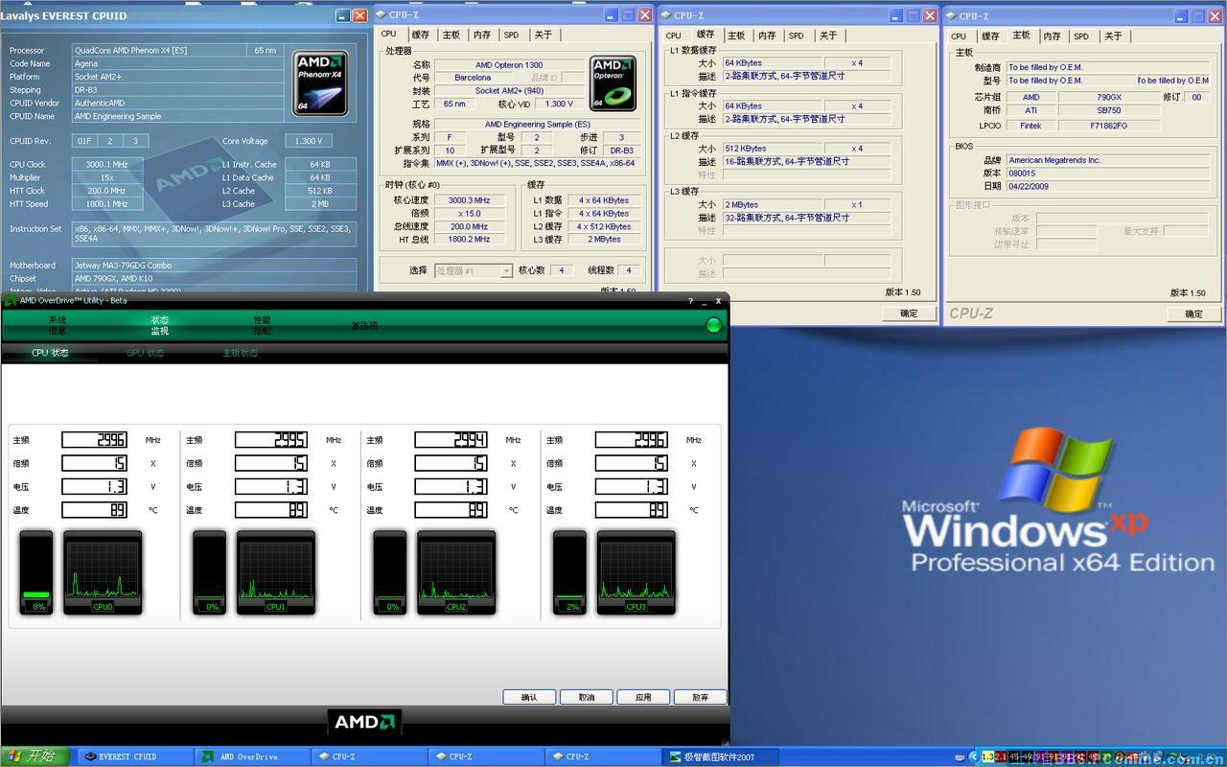Viewport: 1227px width, 767px height.
Task: Switch to SPD tab in CPU-Z cache window
Action: 797,35
